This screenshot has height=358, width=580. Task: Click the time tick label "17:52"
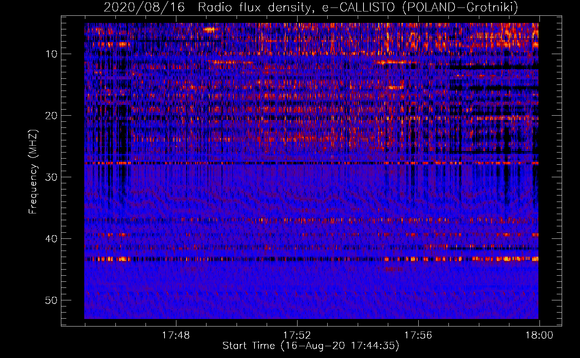click(x=297, y=335)
